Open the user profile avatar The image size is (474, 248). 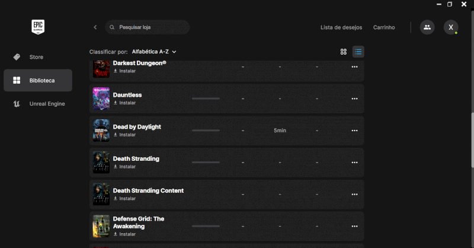(x=451, y=27)
